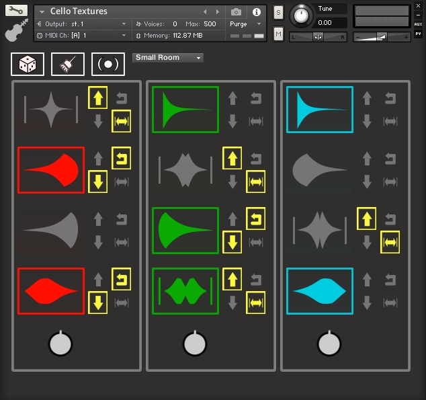Select the top green decay shape in middle column

pos(185,110)
